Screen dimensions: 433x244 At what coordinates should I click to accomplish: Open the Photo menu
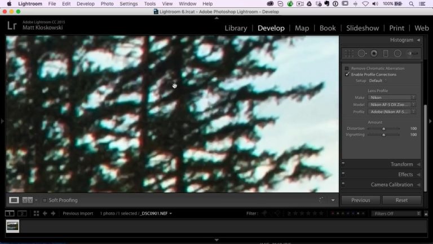pyautogui.click(x=107, y=4)
